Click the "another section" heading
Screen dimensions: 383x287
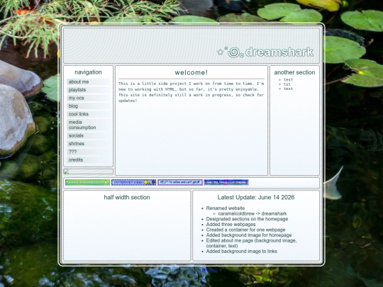point(294,72)
